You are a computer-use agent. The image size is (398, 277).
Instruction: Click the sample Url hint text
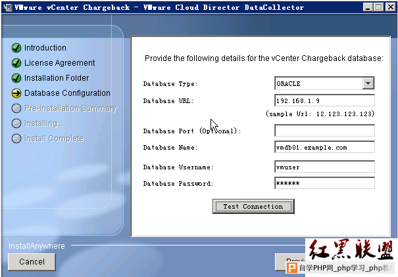tap(320, 114)
